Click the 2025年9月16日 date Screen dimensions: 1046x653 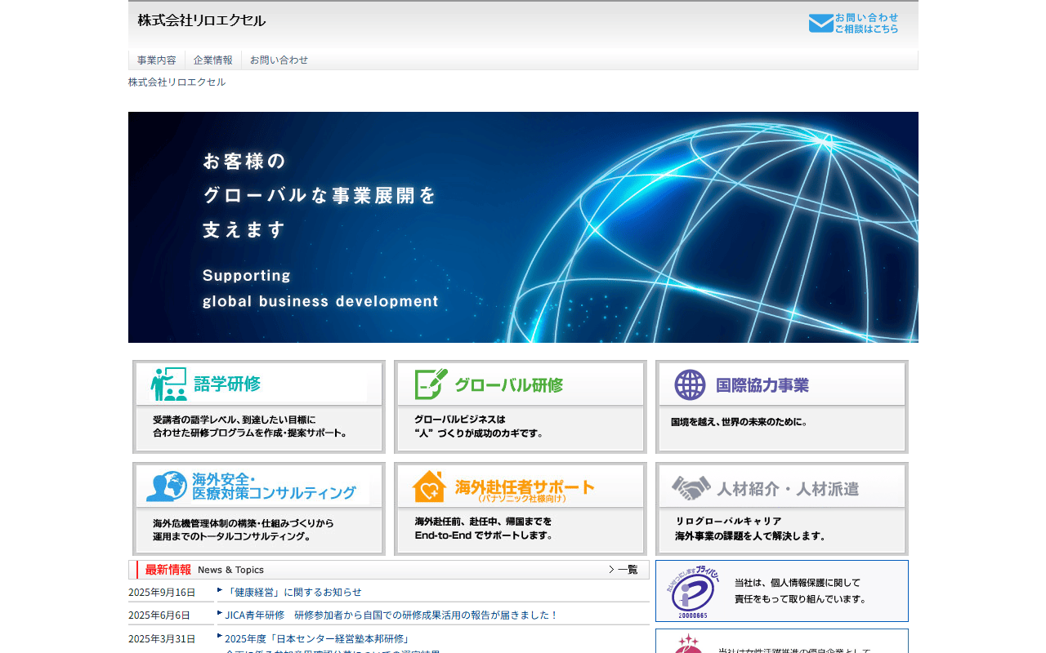(x=162, y=592)
